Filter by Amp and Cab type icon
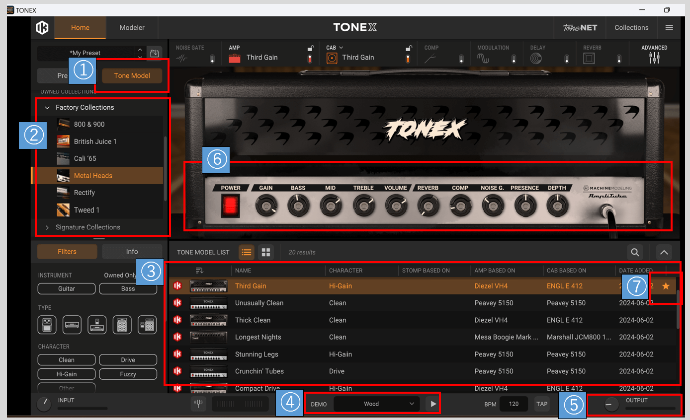690x420 pixels. pyautogui.click(x=122, y=325)
